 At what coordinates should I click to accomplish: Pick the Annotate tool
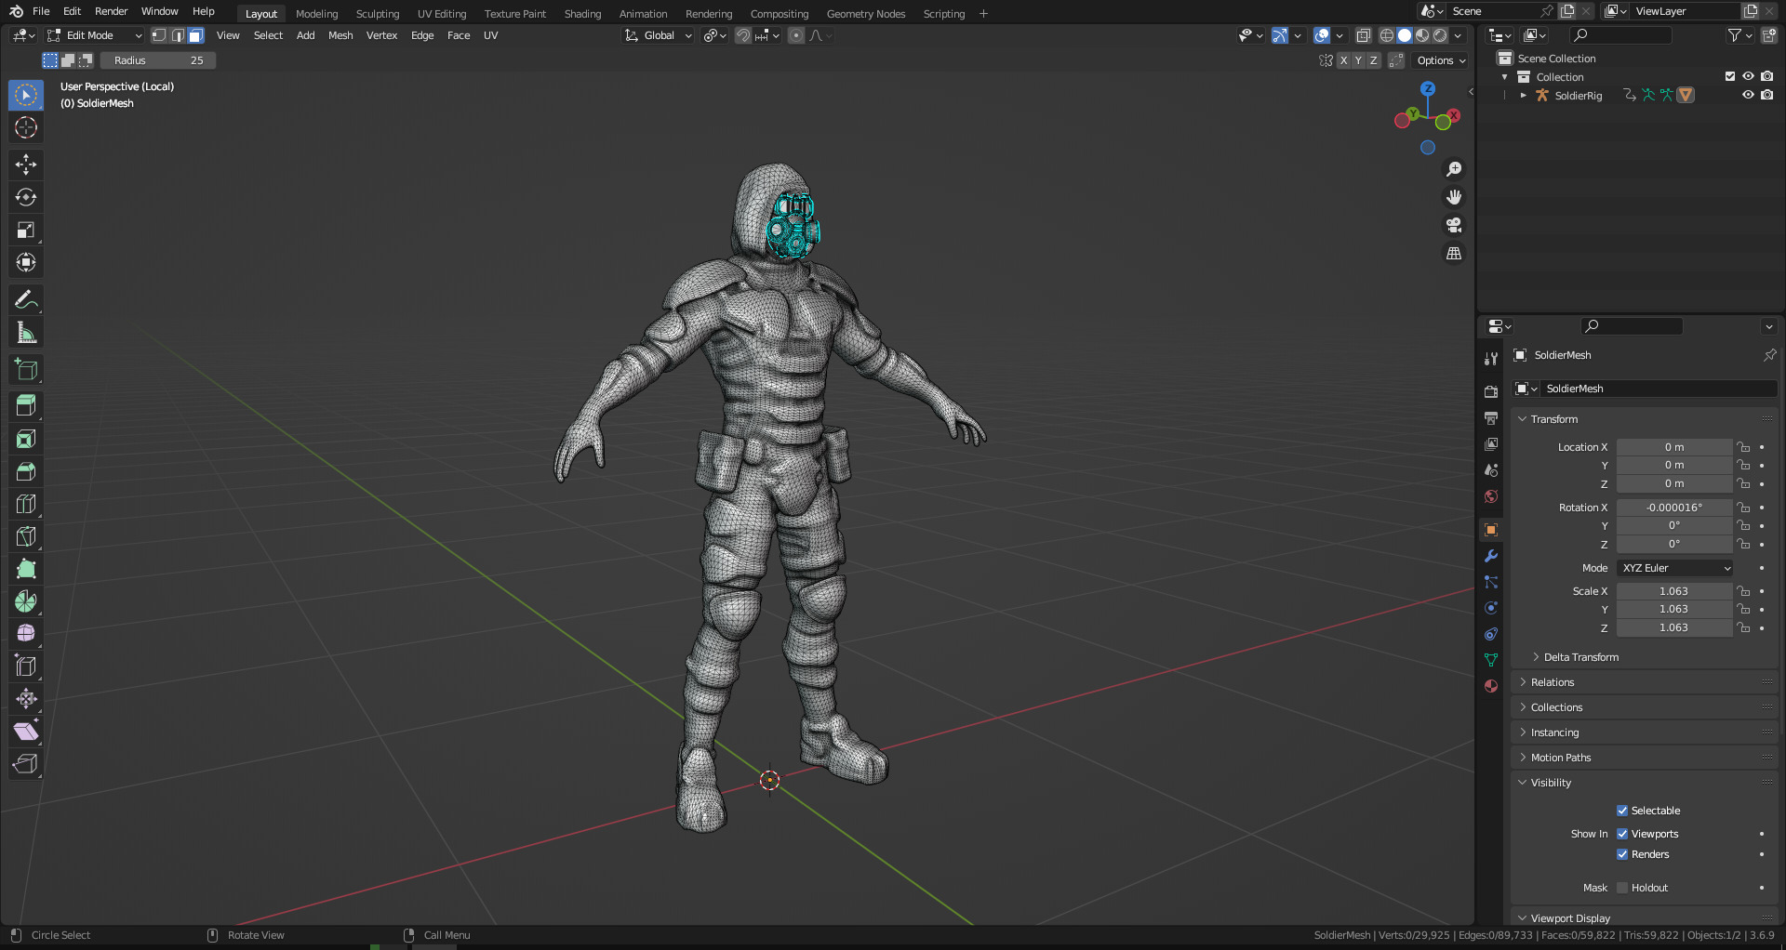tap(26, 299)
